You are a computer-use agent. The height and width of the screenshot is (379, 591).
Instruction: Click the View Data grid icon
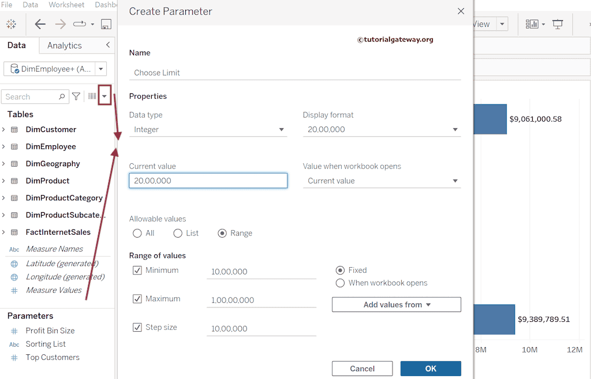coord(91,96)
